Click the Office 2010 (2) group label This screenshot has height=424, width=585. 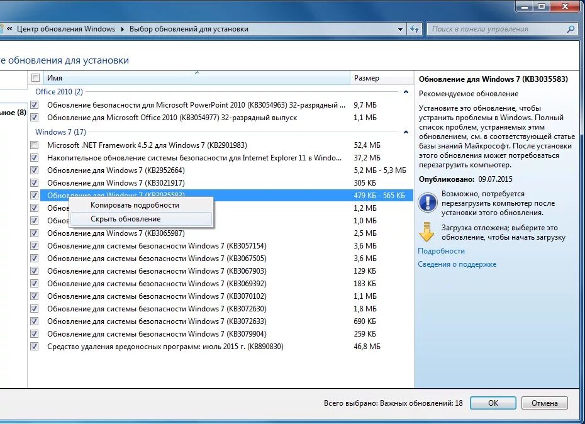point(59,92)
